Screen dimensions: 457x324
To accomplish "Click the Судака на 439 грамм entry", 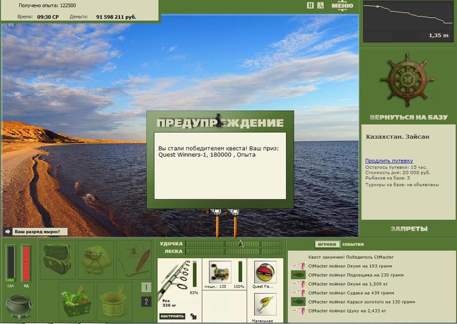I will pyautogui.click(x=351, y=293).
